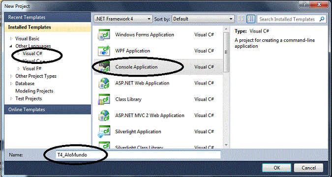Expand the Test Projects tree node
The image size is (332, 177).
coord(11,99)
